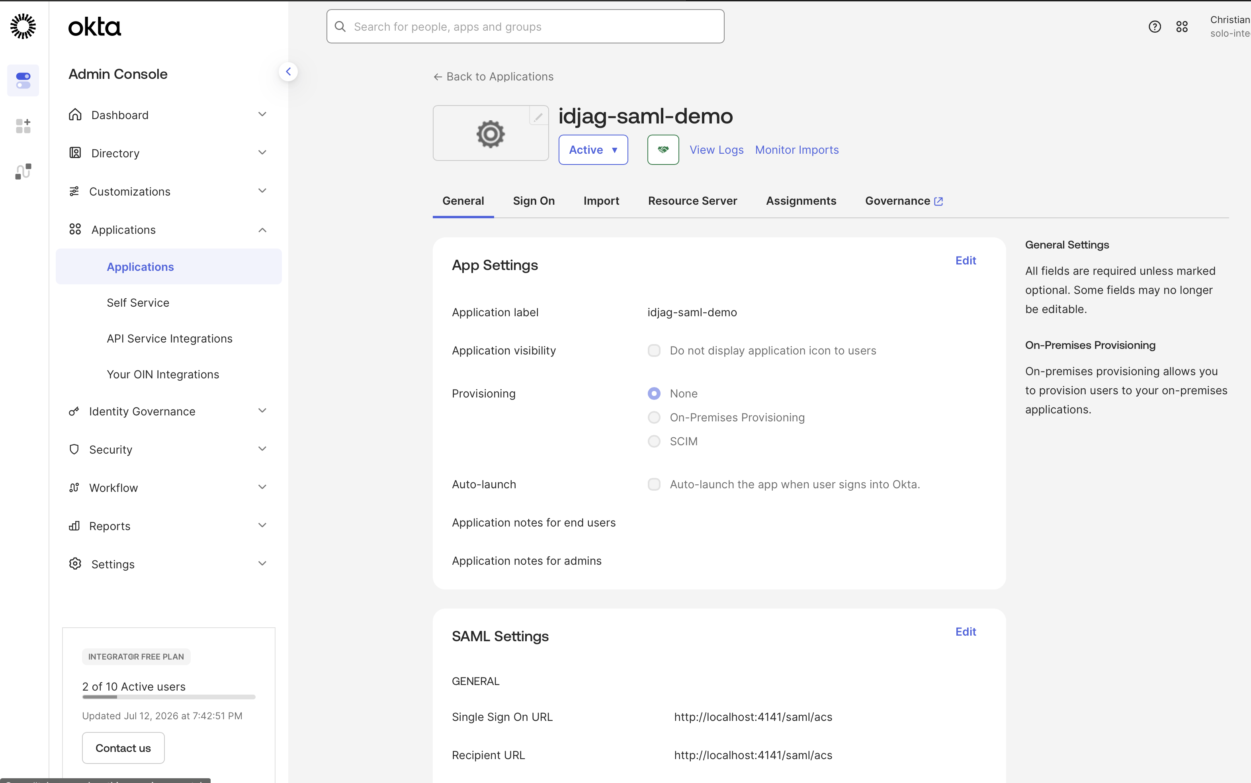
Task: Open the app launcher grid icon in header
Action: click(1182, 26)
